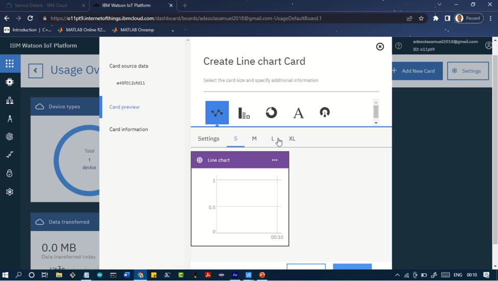Open the user profile icon in header
Viewport: 498px width, 281px height.
pyautogui.click(x=489, y=45)
